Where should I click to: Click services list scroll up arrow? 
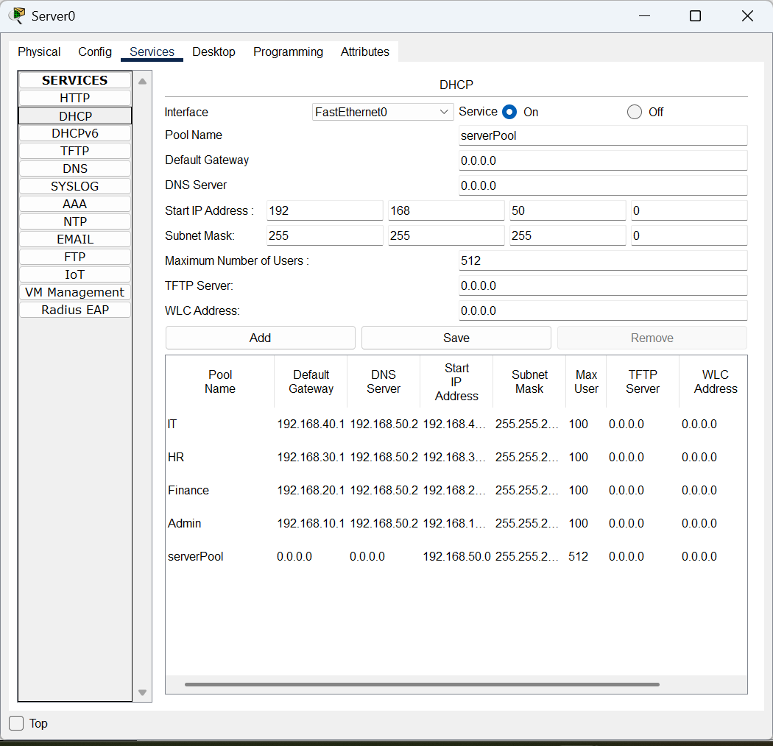coord(143,82)
